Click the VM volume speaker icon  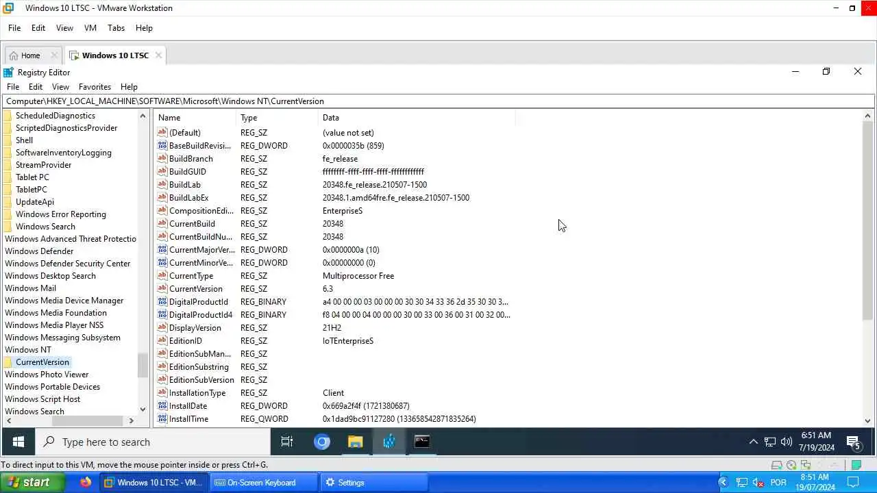pos(787,442)
